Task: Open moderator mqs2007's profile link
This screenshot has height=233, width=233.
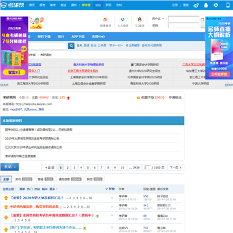Action: tap(16, 109)
